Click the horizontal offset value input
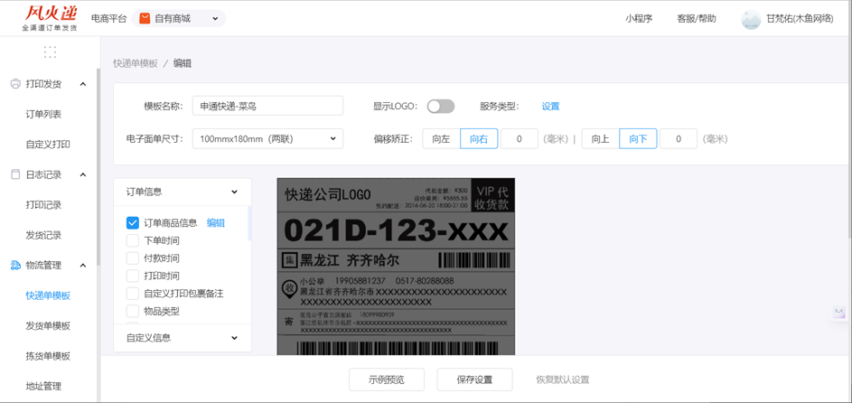852x403 pixels. click(x=519, y=139)
